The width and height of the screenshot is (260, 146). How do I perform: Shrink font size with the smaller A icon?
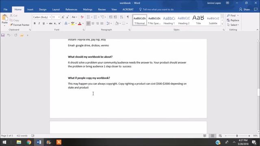[x=67, y=17]
